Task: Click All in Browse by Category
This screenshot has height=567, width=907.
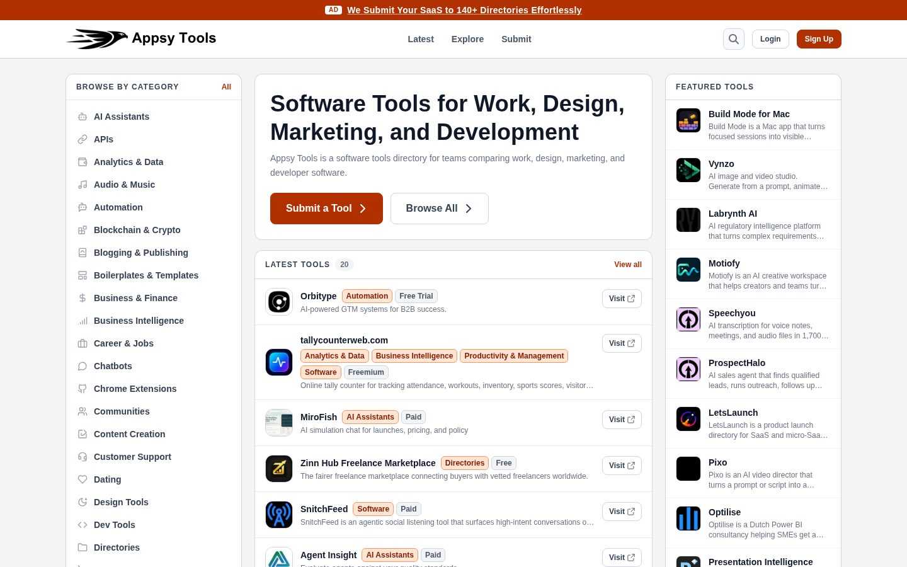Action: [x=226, y=87]
